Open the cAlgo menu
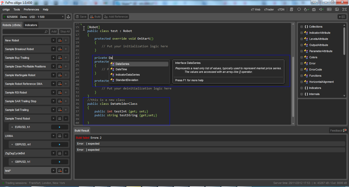This screenshot has width=349, height=187. [x=6, y=9]
